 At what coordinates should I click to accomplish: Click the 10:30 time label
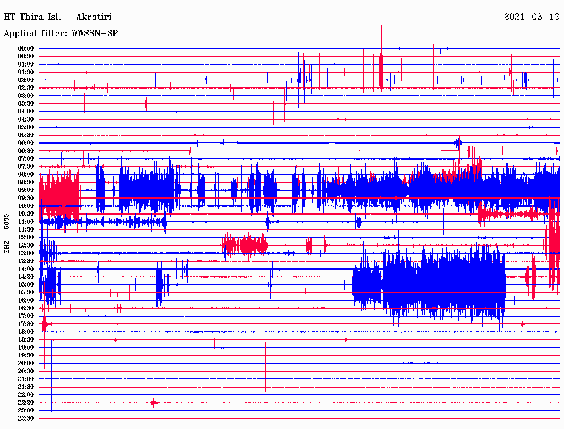pos(26,214)
